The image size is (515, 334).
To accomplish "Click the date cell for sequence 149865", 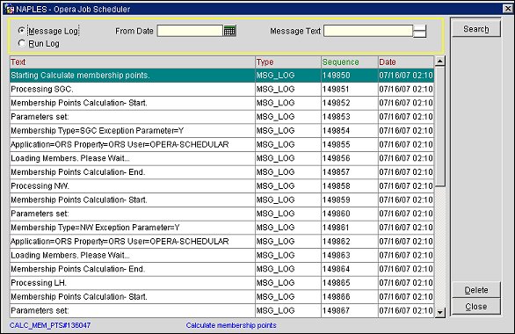I will tap(406, 283).
